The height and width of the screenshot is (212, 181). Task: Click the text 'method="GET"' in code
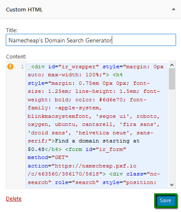click(48, 157)
